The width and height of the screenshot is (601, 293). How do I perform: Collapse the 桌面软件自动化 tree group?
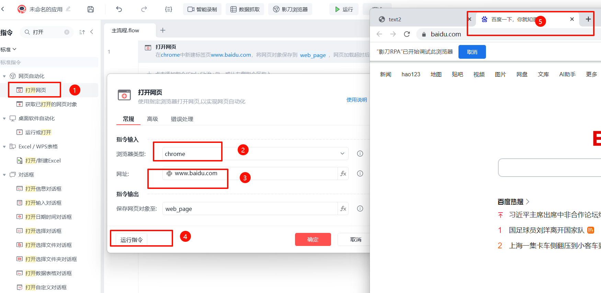coord(4,119)
